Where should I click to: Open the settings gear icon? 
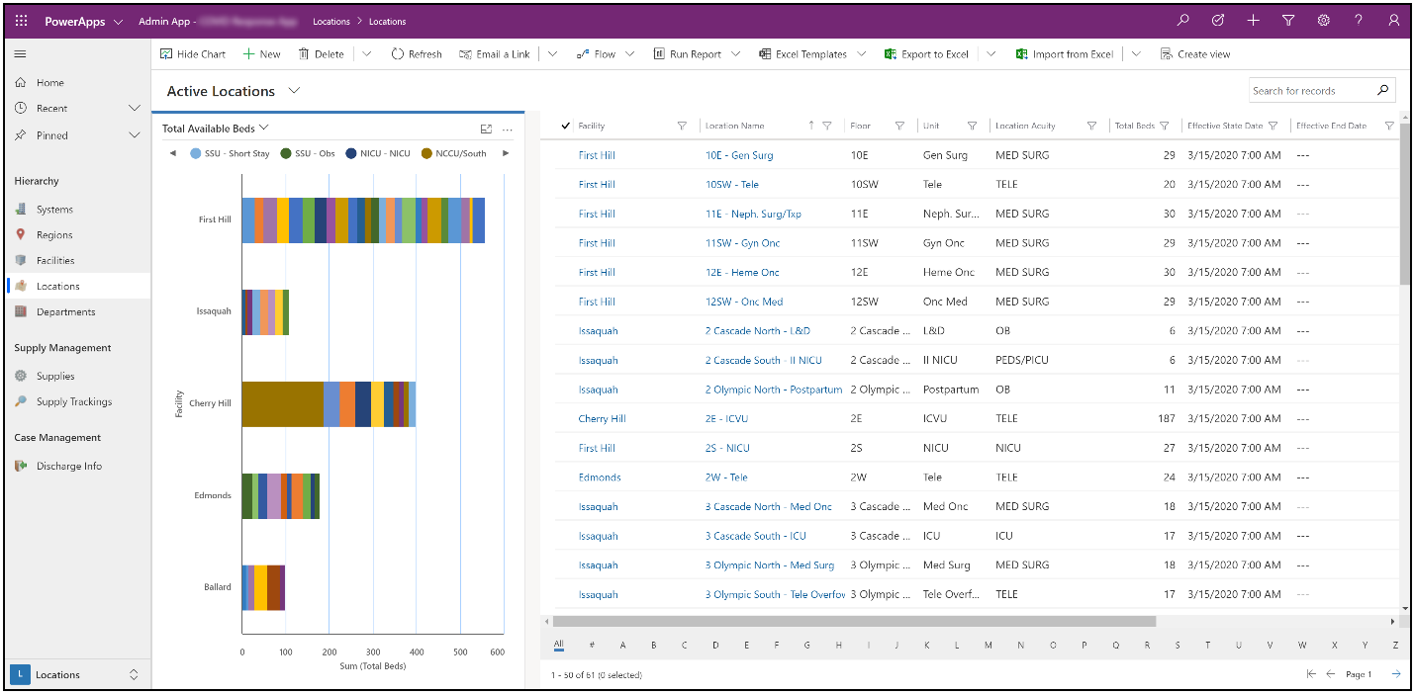1323,21
